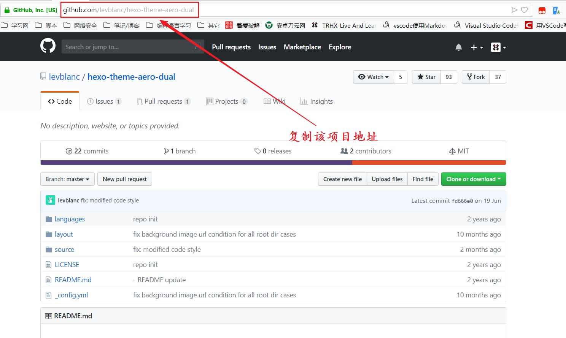Open the GitHub Octocat home logo
566x338 pixels.
point(48,46)
